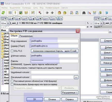112x102 pixels.
Task: Toggle the use master password checkbox
Action: coord(12,68)
